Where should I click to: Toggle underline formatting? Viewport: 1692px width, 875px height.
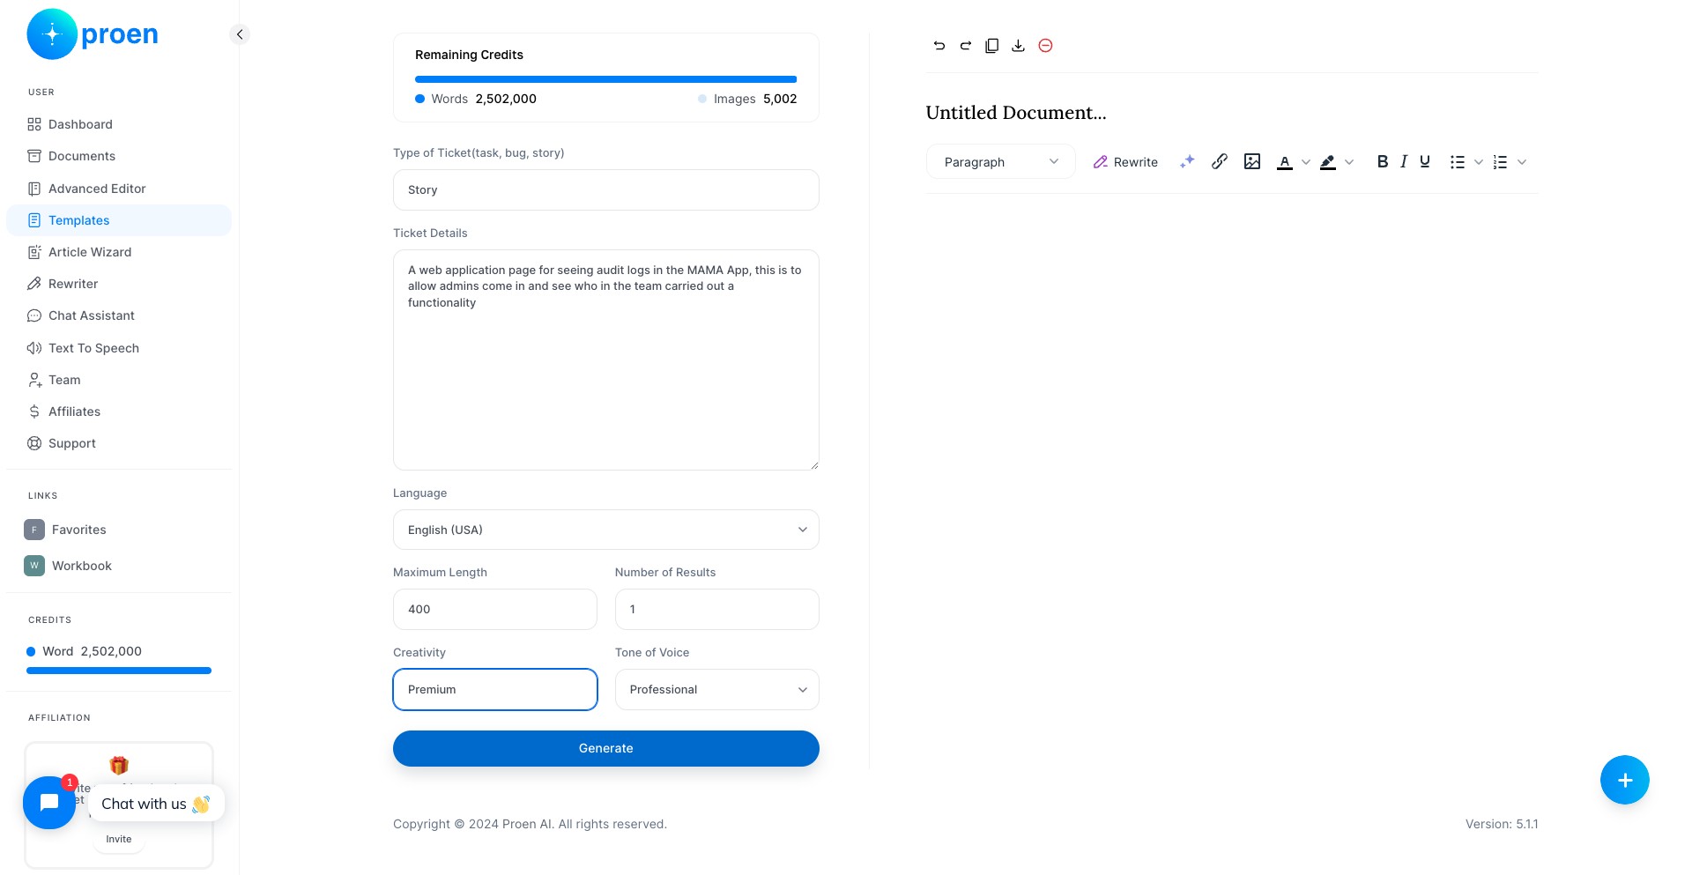point(1425,161)
